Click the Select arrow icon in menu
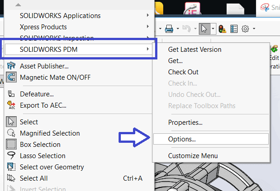Viewport: 280px width, 191px height. [x=11, y=122]
